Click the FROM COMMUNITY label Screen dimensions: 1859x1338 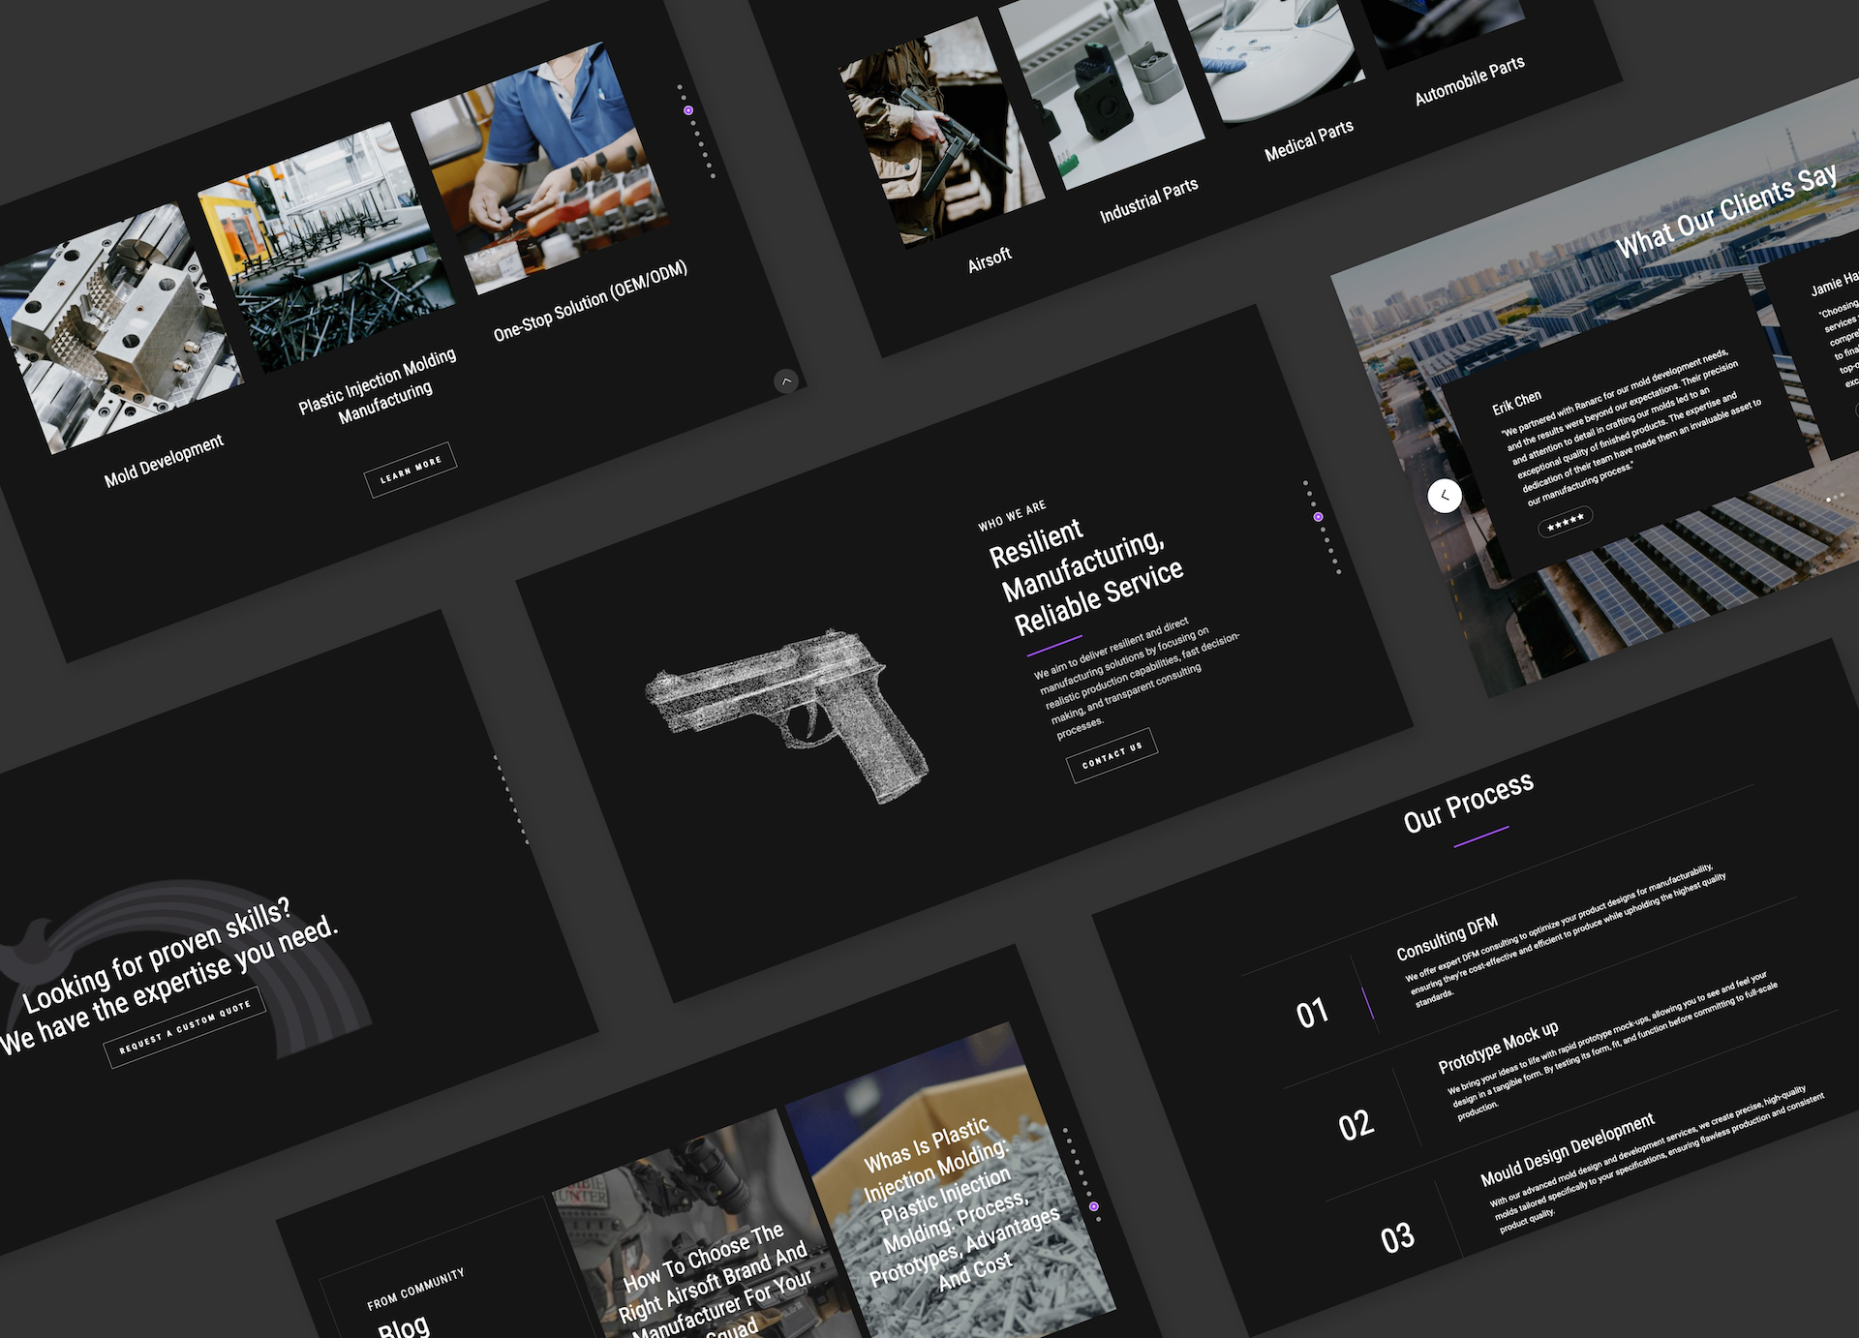tap(415, 1289)
